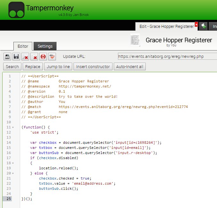217x208 pixels.
Task: Collapse the if block at line 18
Action: click(x=13, y=163)
